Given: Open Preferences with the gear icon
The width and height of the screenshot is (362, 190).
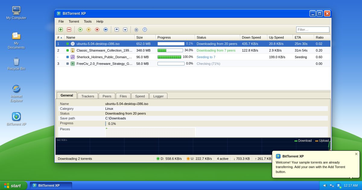Looking at the screenshot, I should pyautogui.click(x=136, y=30).
